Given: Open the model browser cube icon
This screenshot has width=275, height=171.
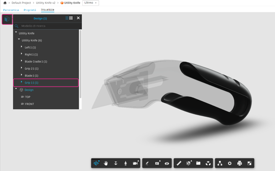Looking at the screenshot, I should (7, 19).
